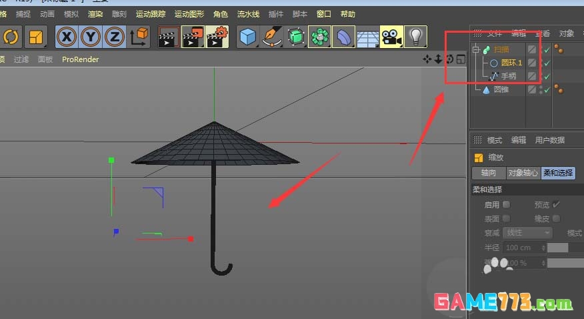Click viewport zoom camera icon
The image size is (584, 319).
439,59
